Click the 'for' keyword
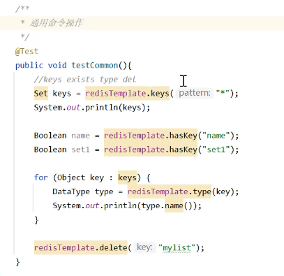The width and height of the screenshot is (284, 276). [41, 177]
